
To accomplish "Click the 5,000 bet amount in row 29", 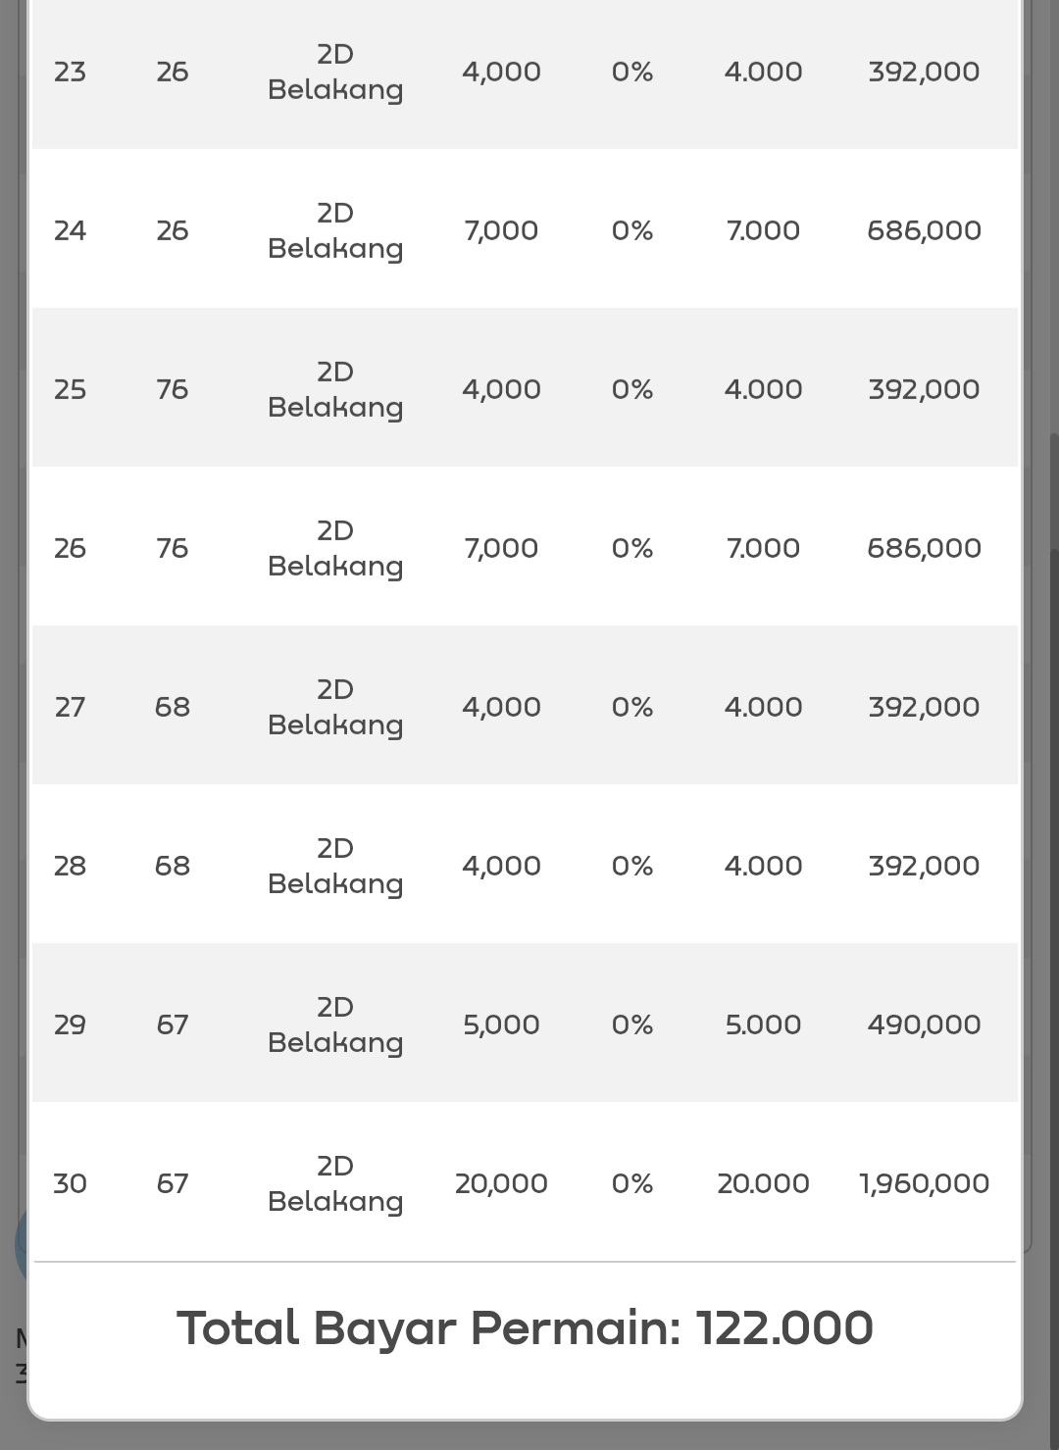I will pos(501,1025).
